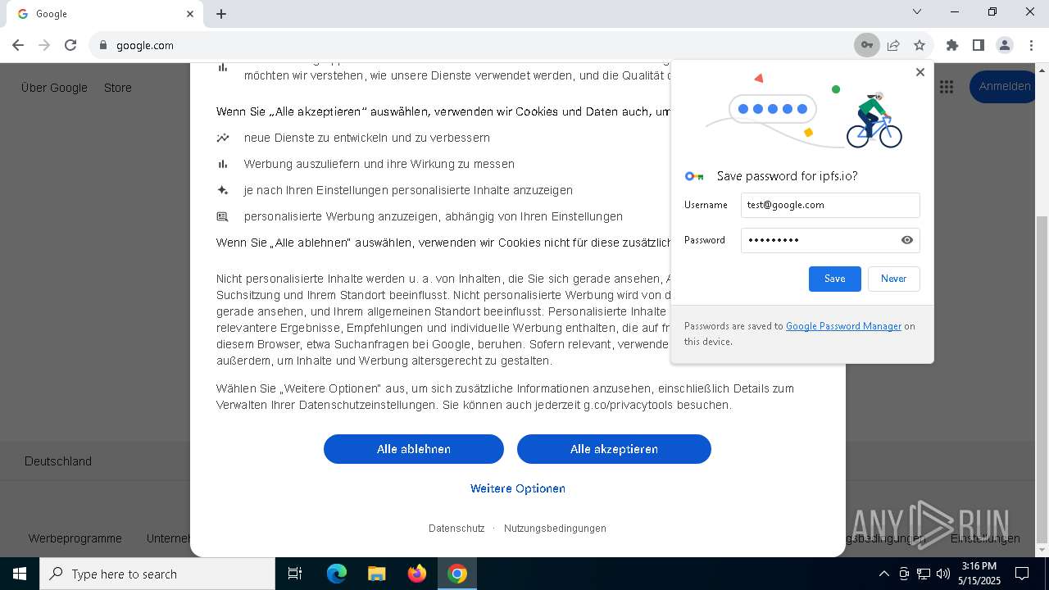1049x590 pixels.
Task: Open File Explorer from taskbar
Action: point(376,574)
